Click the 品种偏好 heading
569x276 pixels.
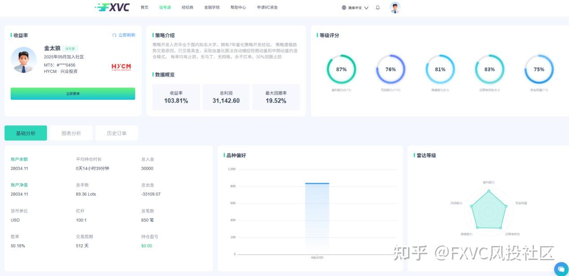pyautogui.click(x=236, y=155)
